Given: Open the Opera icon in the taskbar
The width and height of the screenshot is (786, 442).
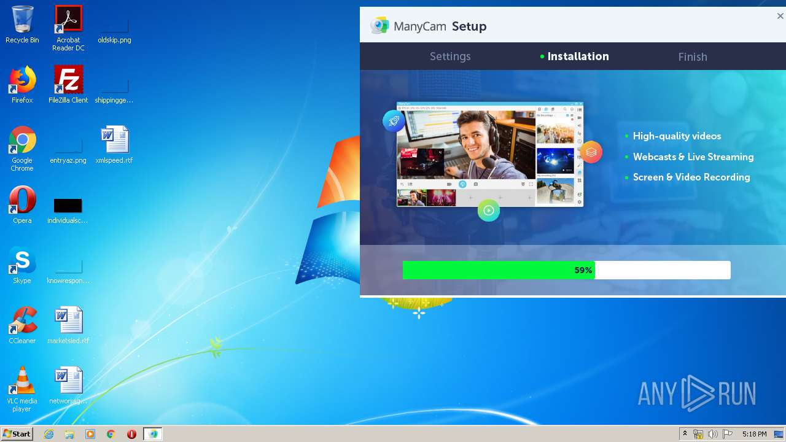Looking at the screenshot, I should pyautogui.click(x=131, y=434).
